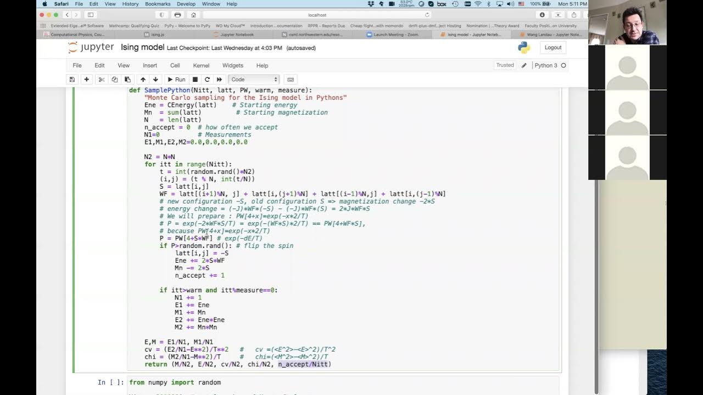Run the current cell
Screen dimensions: 703x395
click(x=176, y=80)
